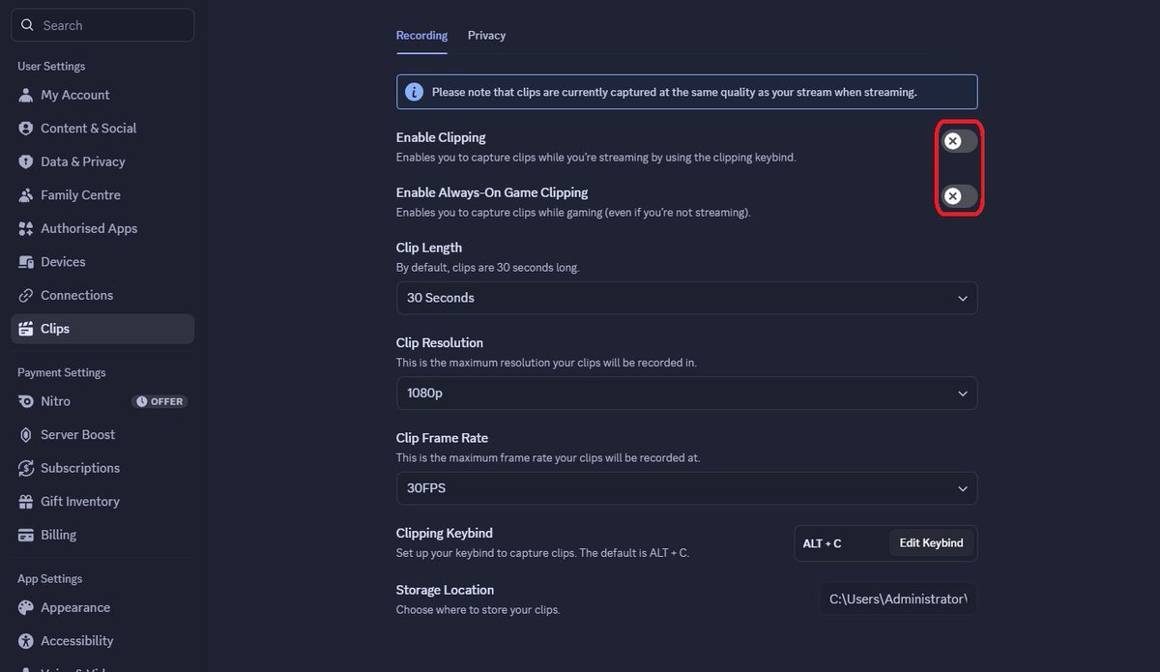Click the Storage Location heading

click(x=445, y=590)
